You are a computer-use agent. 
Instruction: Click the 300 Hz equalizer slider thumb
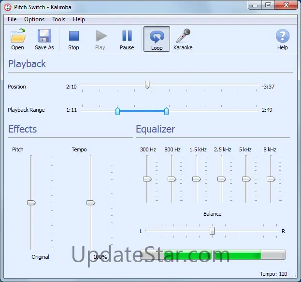pyautogui.click(x=147, y=179)
